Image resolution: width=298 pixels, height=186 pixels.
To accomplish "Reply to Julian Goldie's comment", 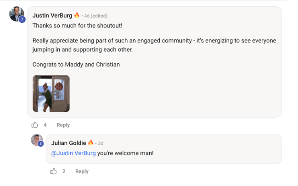I will click(82, 171).
